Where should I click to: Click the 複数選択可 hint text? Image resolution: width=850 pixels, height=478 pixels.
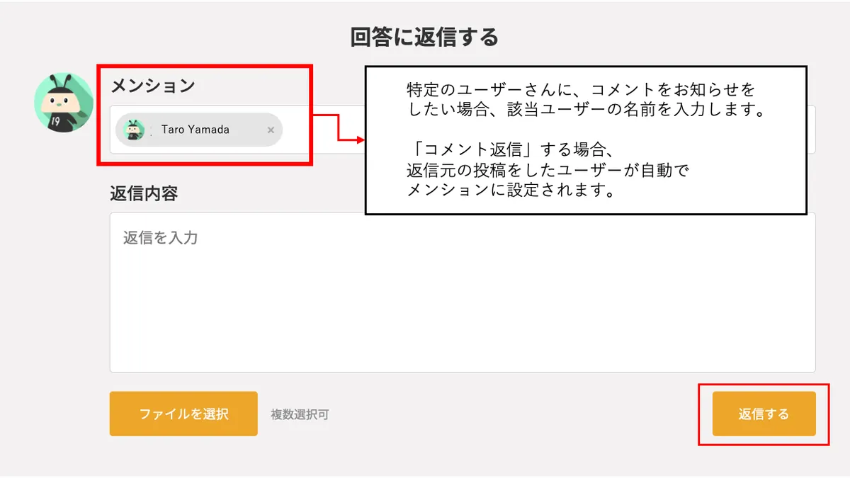(x=300, y=415)
